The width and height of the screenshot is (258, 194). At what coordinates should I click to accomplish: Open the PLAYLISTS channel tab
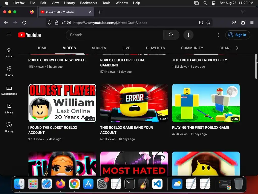(x=155, y=48)
